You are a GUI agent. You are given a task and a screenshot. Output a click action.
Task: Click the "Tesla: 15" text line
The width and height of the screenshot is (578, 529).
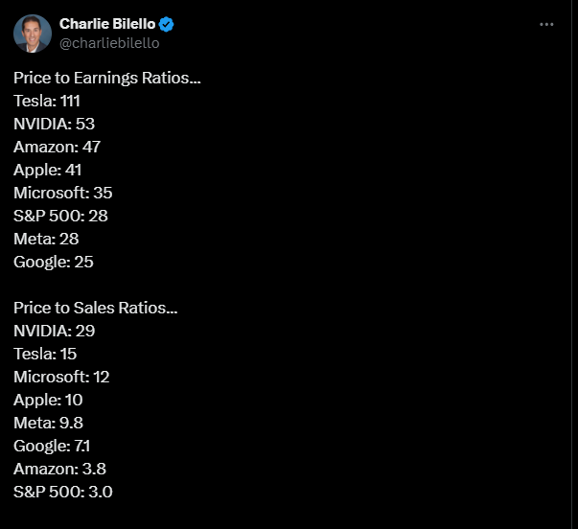[x=45, y=354]
